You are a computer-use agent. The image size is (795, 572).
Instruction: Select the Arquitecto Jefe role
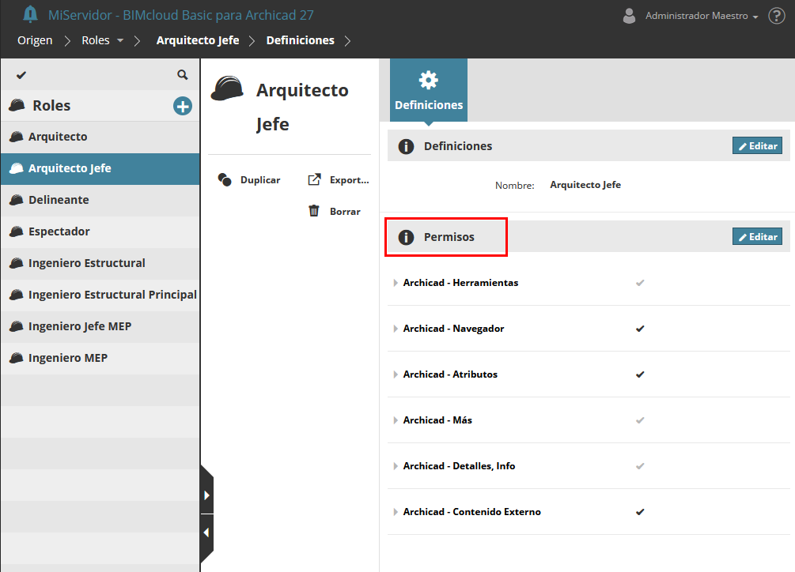[x=100, y=168]
